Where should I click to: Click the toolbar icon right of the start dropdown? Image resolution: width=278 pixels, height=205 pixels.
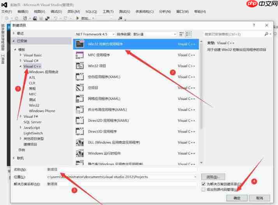pyautogui.click(x=120, y=18)
